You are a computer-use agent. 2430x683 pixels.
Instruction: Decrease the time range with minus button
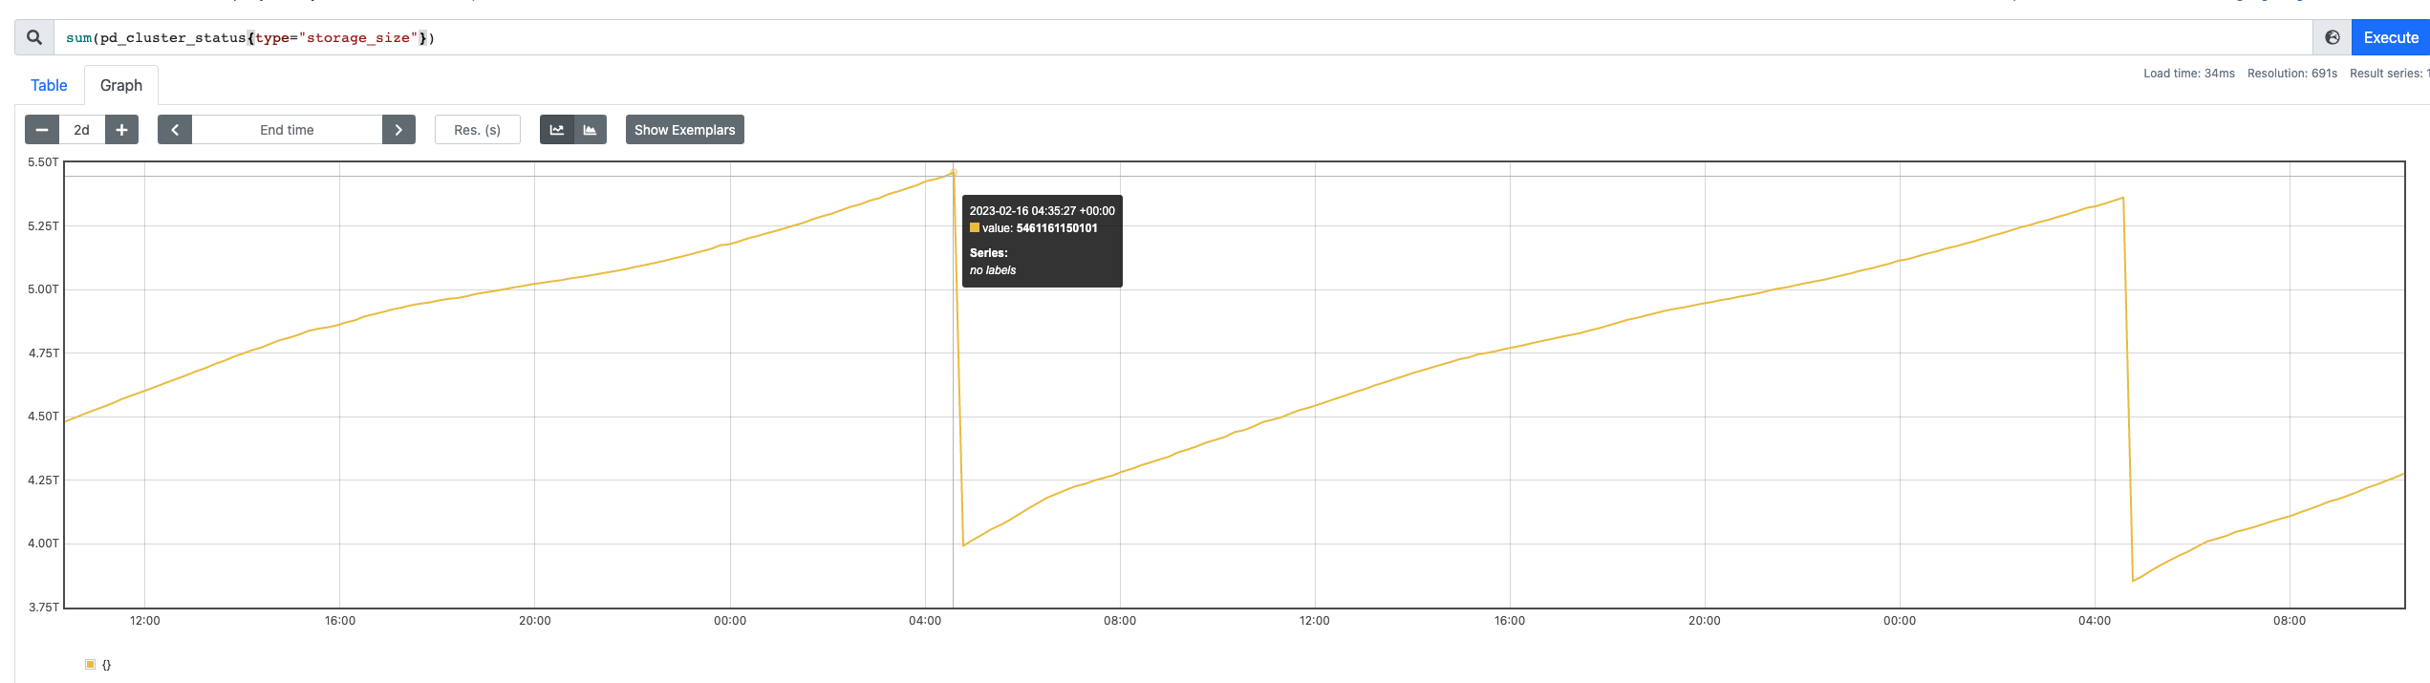42,130
